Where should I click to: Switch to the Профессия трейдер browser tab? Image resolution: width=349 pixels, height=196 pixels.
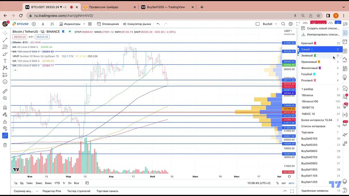[x=110, y=7]
